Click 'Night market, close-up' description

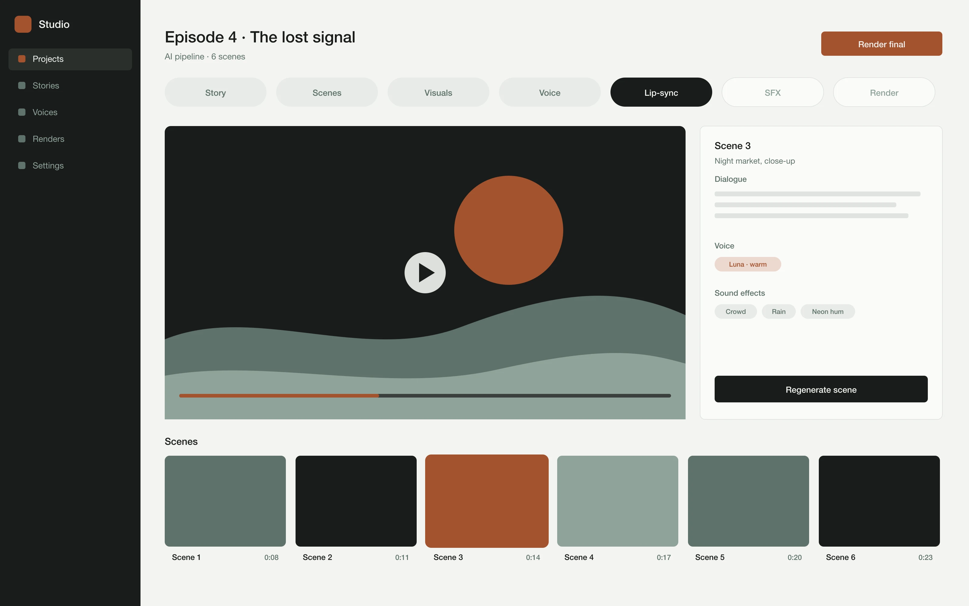[754, 161]
